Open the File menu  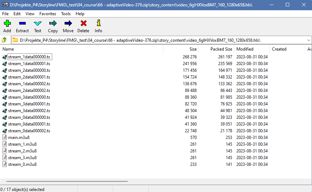click(x=5, y=14)
